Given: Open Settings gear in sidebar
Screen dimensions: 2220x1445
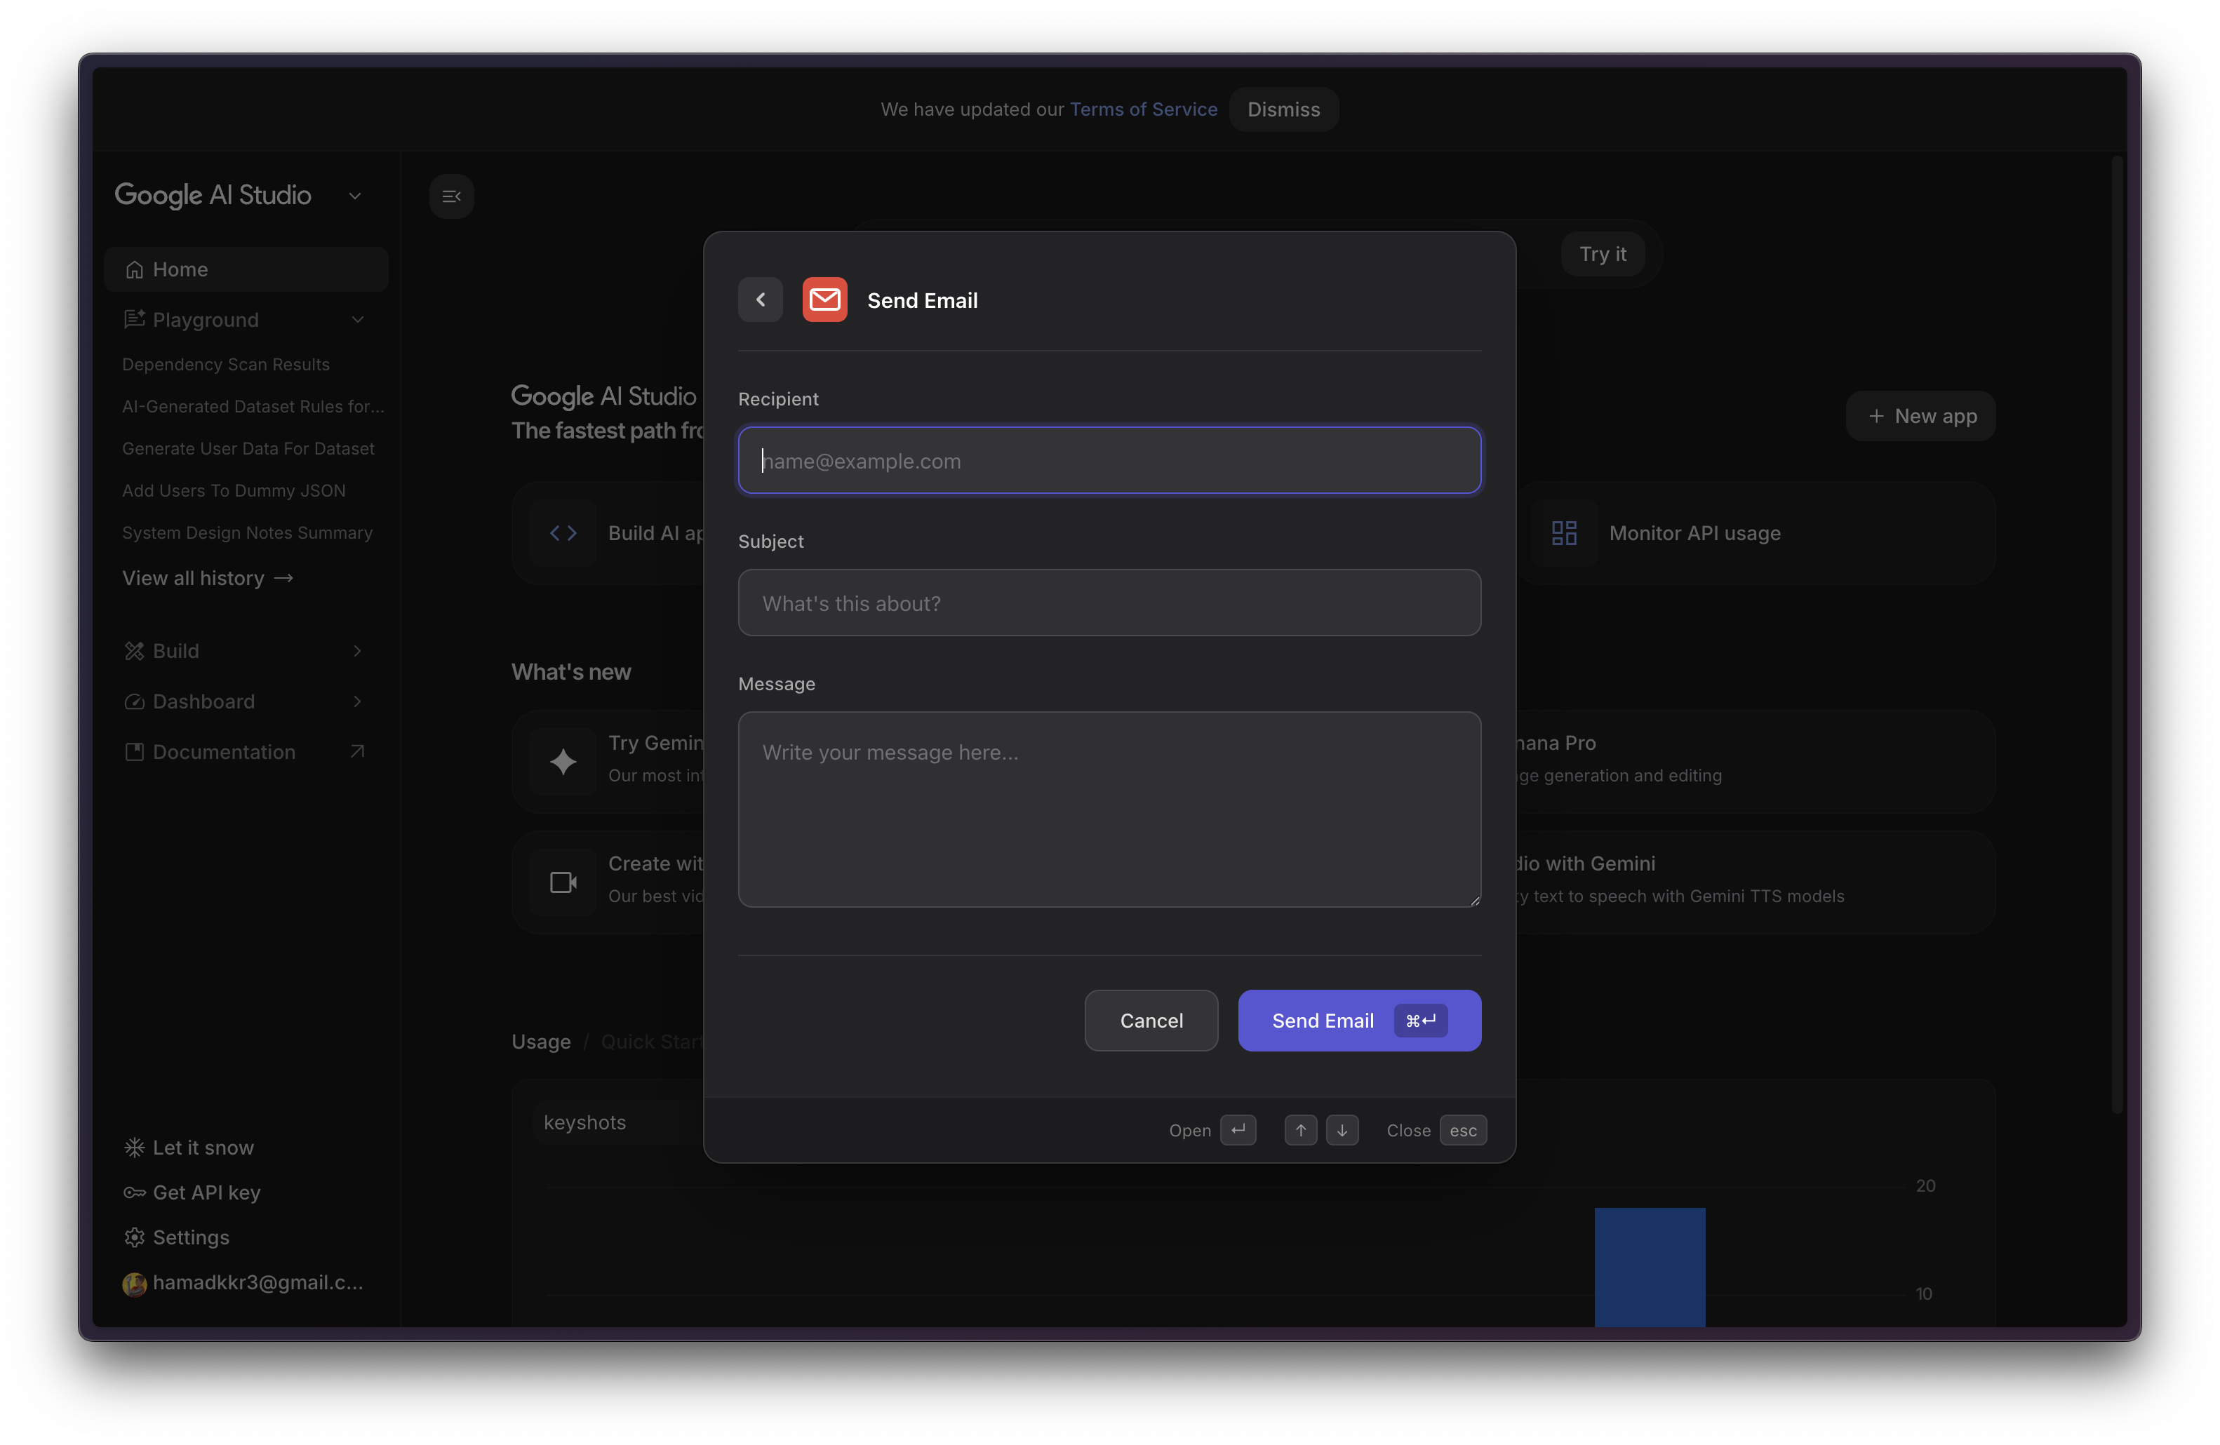Looking at the screenshot, I should (x=134, y=1237).
